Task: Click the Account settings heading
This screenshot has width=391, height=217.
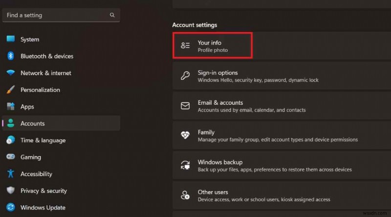Action: [x=195, y=25]
